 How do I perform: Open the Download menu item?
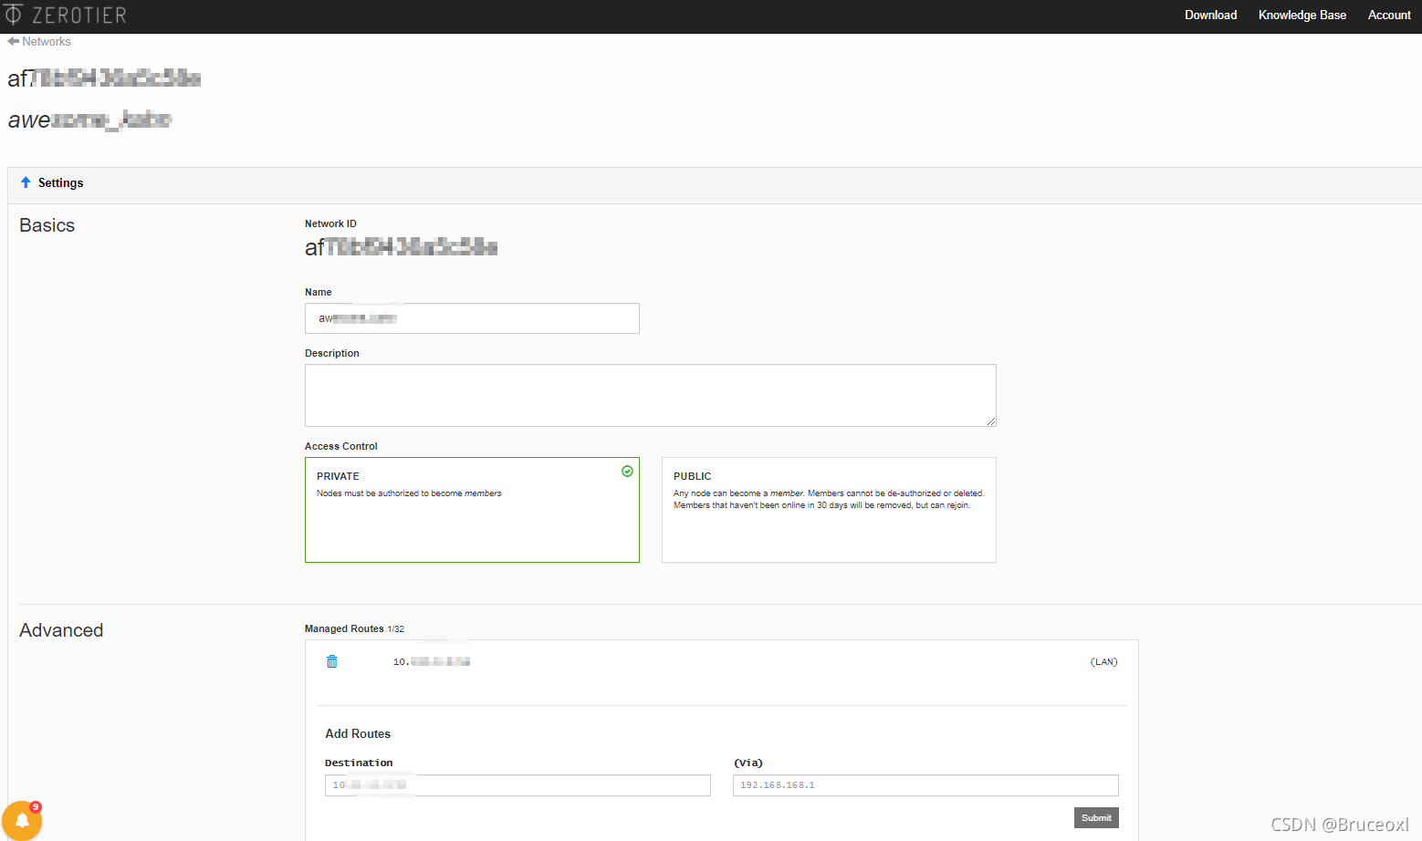(1210, 15)
